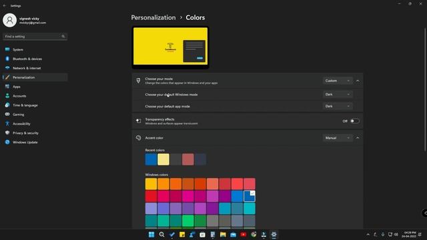Screen dimensions: 427x240
Task: Collapse the Accent color section chevron
Action: pos(358,138)
